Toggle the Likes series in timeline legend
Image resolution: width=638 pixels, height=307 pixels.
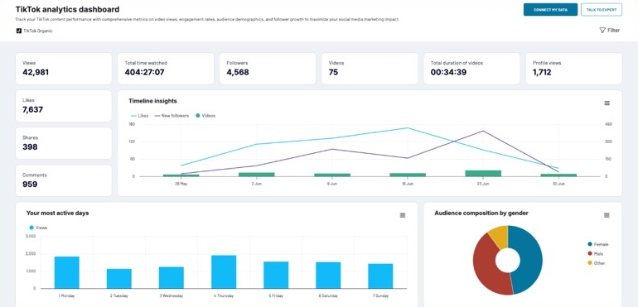(139, 116)
